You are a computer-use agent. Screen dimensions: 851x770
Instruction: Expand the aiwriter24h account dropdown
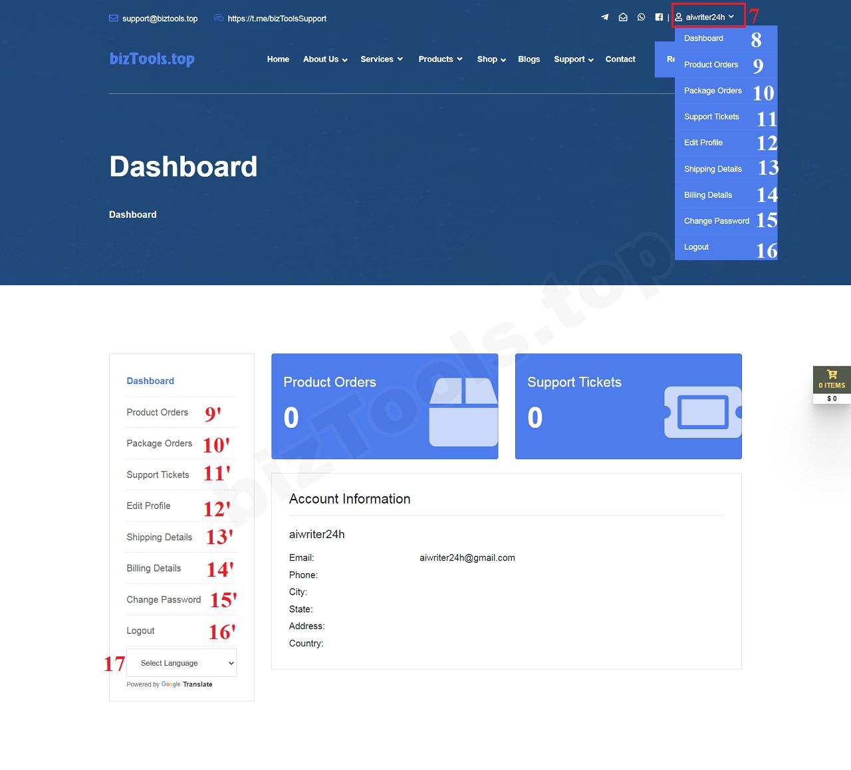tap(705, 17)
